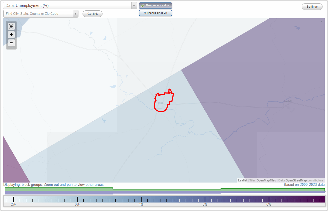Image resolution: width=328 pixels, height=211 pixels.
Task: Zoom in using the plus icon
Action: 11,35
